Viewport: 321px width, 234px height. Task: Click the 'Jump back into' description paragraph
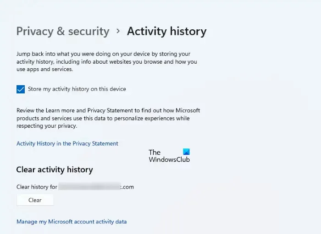tap(107, 61)
